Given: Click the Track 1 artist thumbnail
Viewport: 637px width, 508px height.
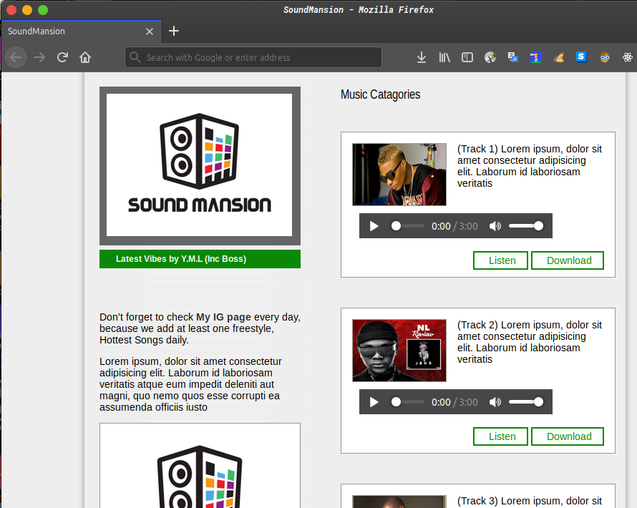Looking at the screenshot, I should click(399, 175).
